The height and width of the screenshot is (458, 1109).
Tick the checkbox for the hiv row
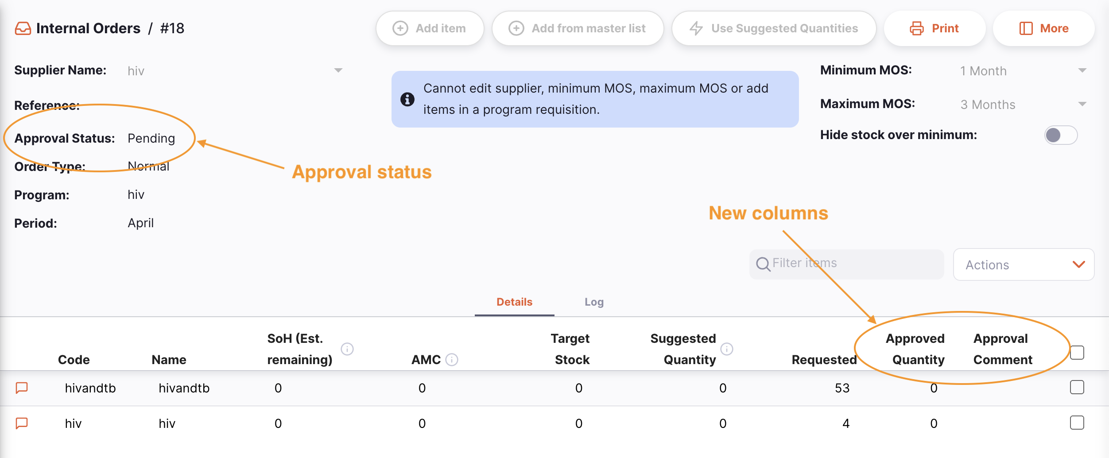(1077, 423)
